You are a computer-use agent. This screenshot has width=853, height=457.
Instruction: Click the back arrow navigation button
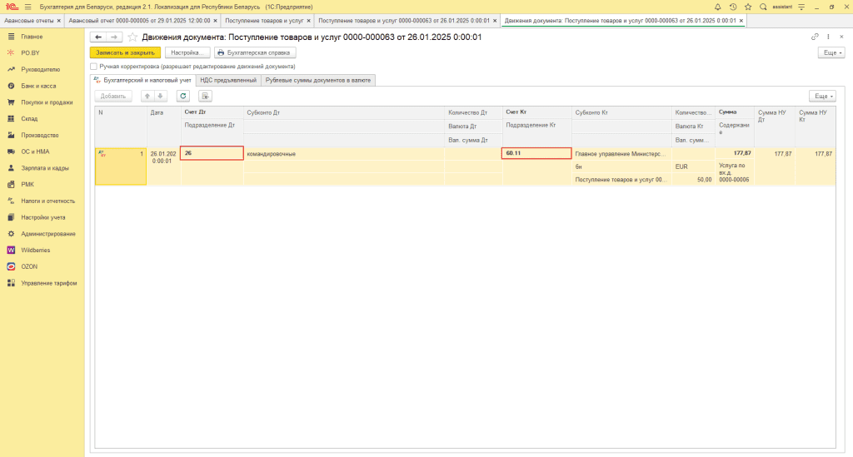pos(98,37)
